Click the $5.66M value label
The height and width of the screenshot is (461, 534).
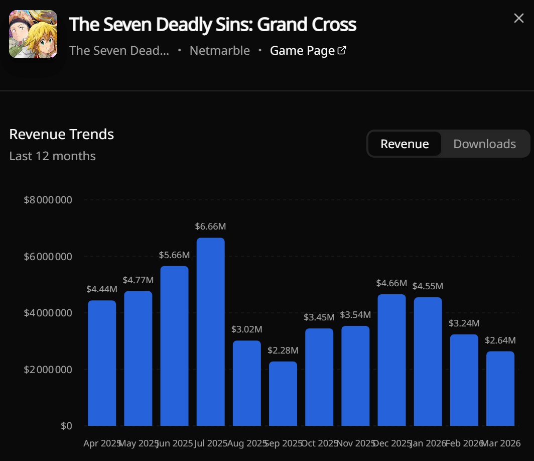174,255
